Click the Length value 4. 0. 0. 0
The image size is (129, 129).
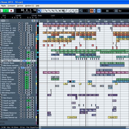coord(17,18)
